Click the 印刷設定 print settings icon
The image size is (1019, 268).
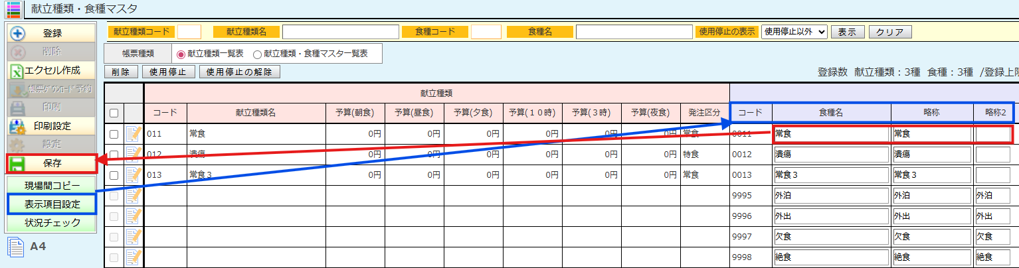[x=19, y=125]
